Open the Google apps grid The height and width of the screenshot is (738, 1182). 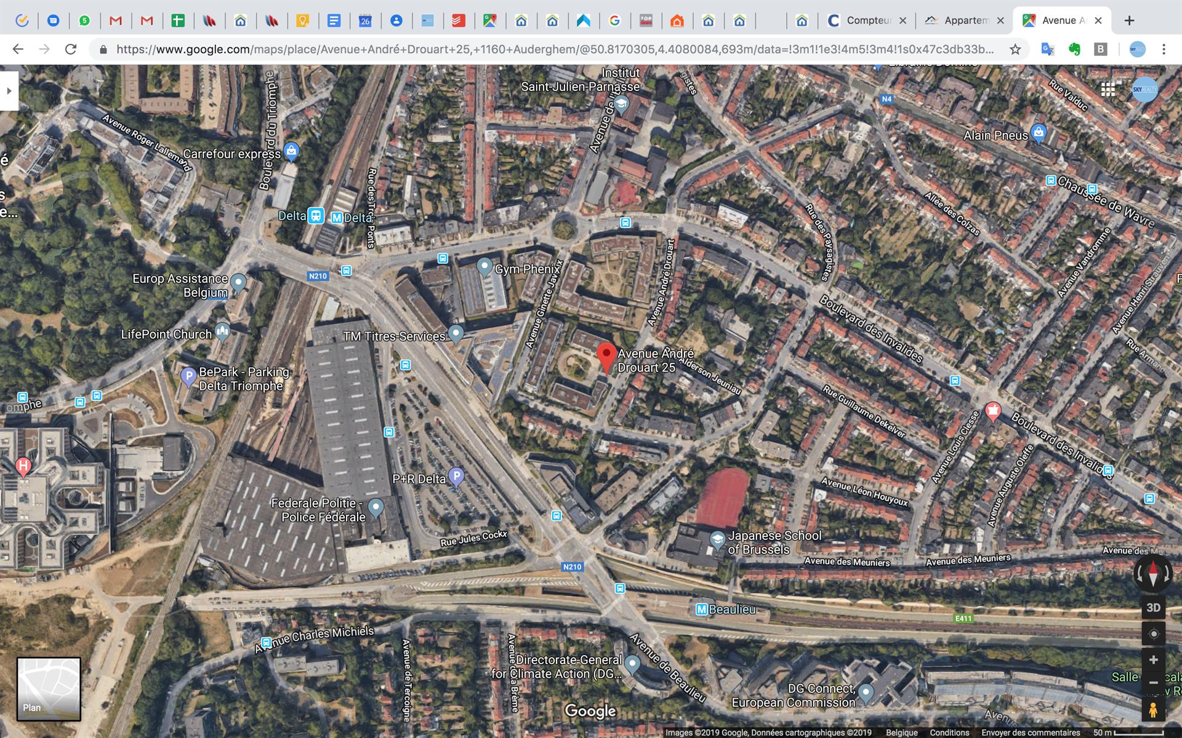(x=1108, y=90)
